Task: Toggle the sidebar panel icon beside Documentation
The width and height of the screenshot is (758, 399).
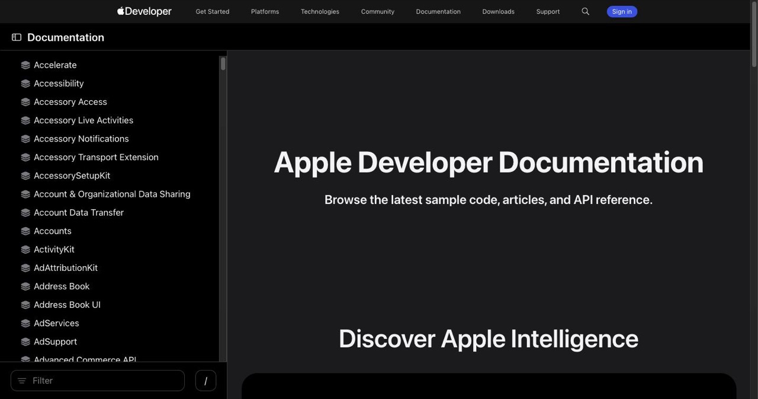Action: (x=17, y=37)
